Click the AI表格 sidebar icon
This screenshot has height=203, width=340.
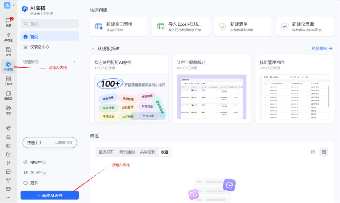point(9,66)
